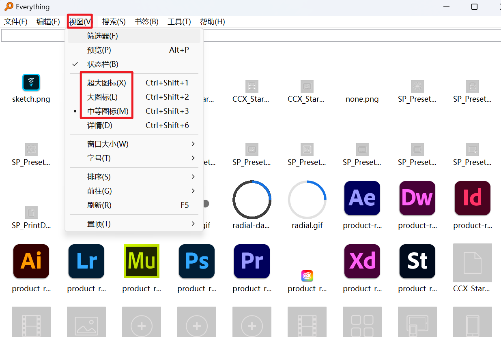The height and width of the screenshot is (337, 501).
Task: Open the 帮助(H) menu
Action: (x=212, y=21)
